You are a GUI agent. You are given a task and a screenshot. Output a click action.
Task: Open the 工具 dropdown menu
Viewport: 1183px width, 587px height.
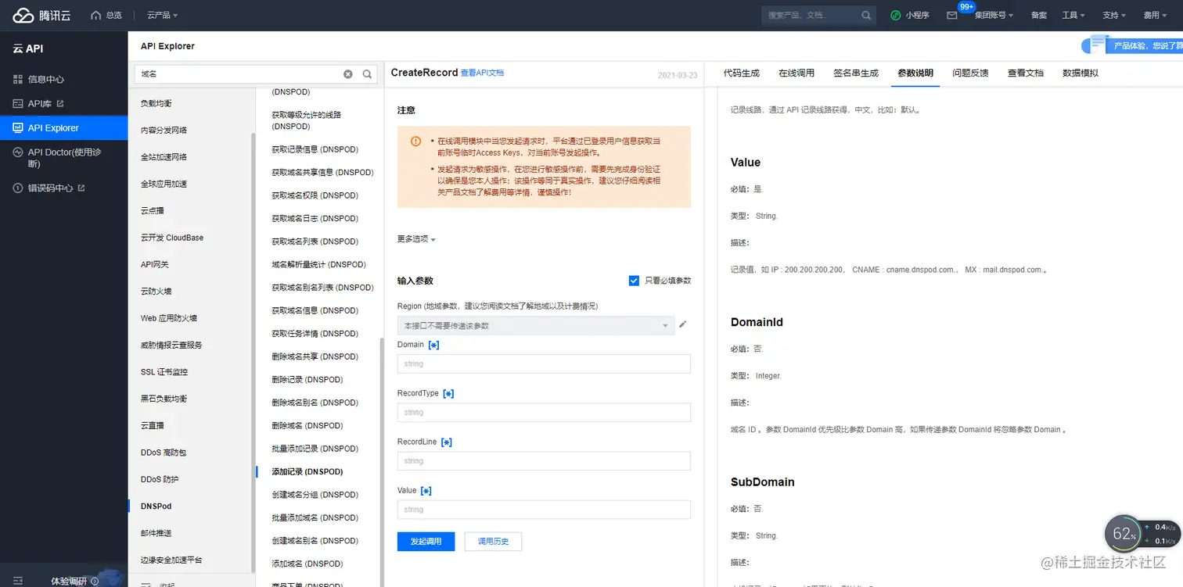click(x=1073, y=15)
